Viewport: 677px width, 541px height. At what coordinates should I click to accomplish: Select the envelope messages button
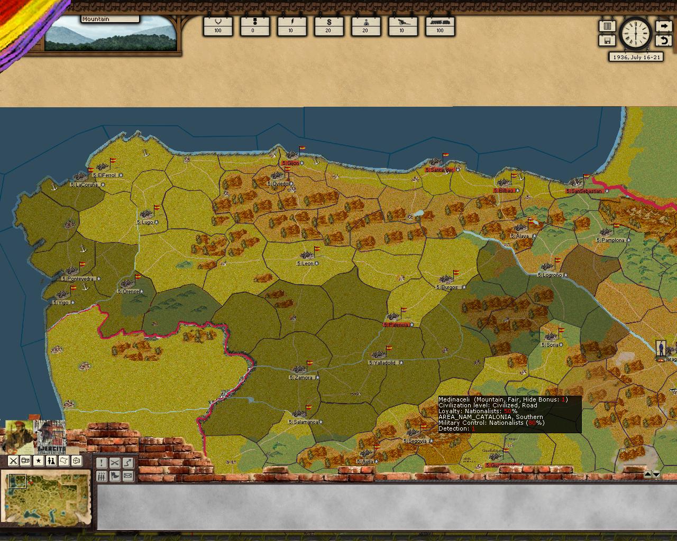pyautogui.click(x=127, y=476)
